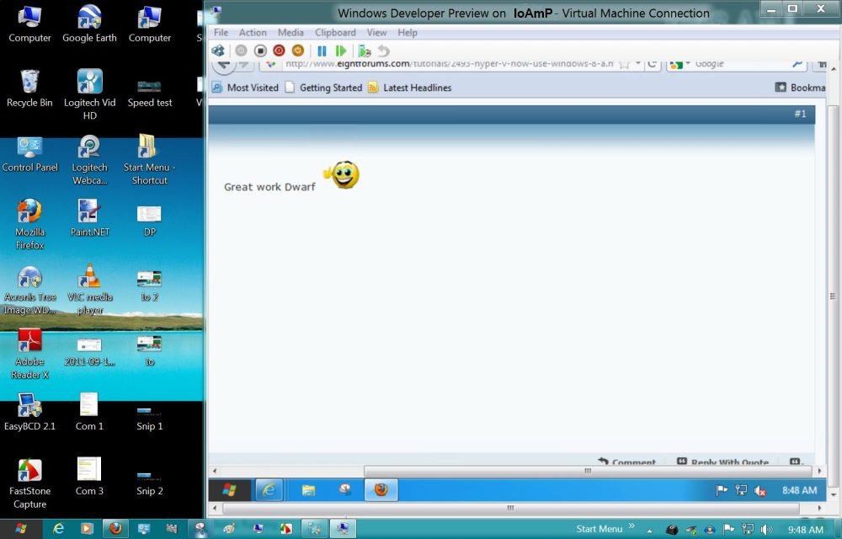Click Internet Explorer in guest taskbar
842x539 pixels.
click(x=269, y=490)
